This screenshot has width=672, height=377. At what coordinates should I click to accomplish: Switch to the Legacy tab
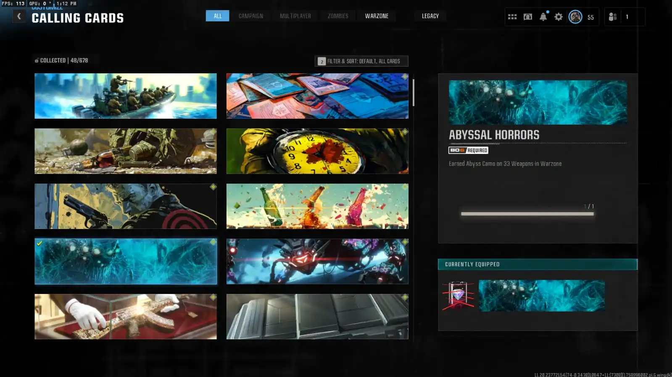click(x=430, y=16)
